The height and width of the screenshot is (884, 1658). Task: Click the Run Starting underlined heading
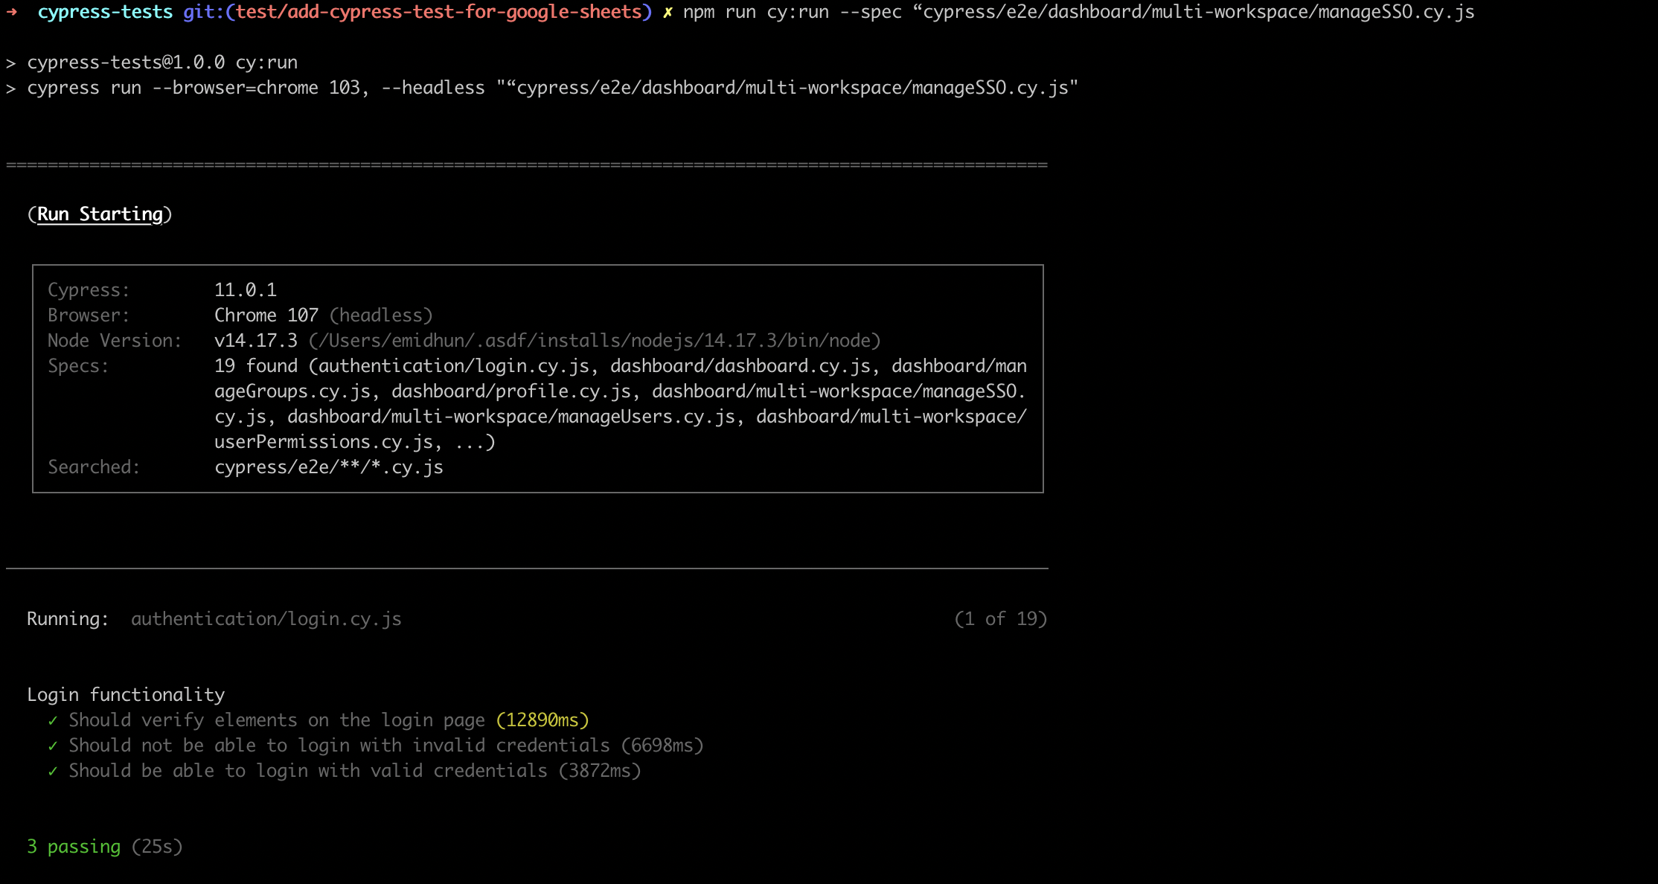100,214
